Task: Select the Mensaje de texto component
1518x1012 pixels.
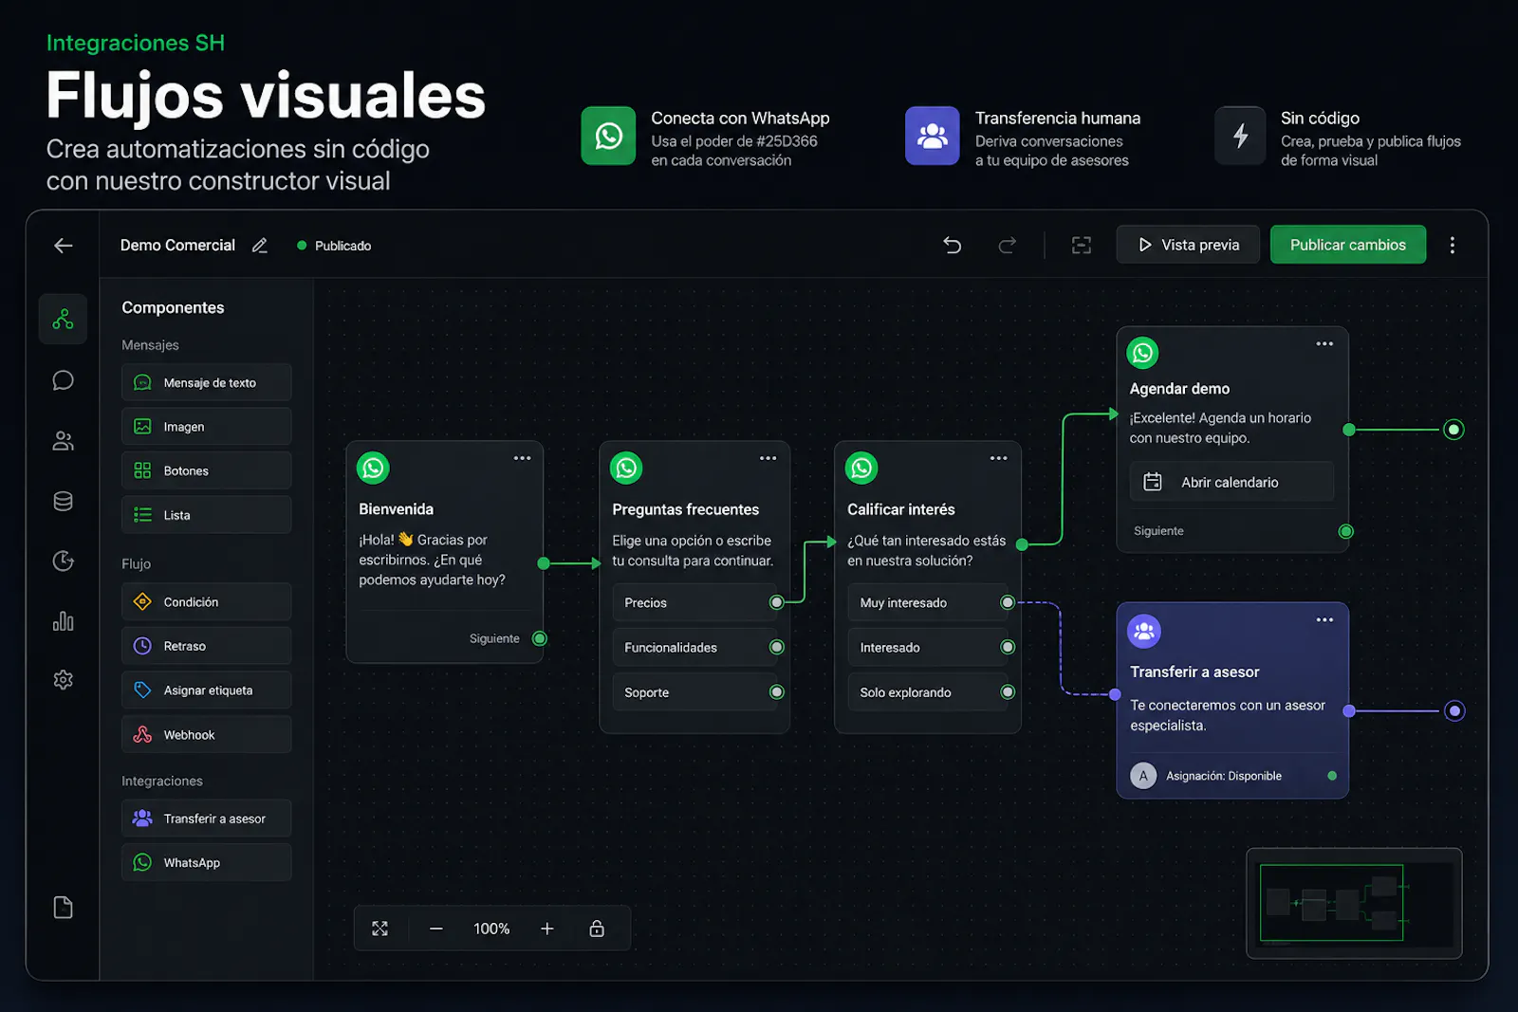Action: point(206,382)
